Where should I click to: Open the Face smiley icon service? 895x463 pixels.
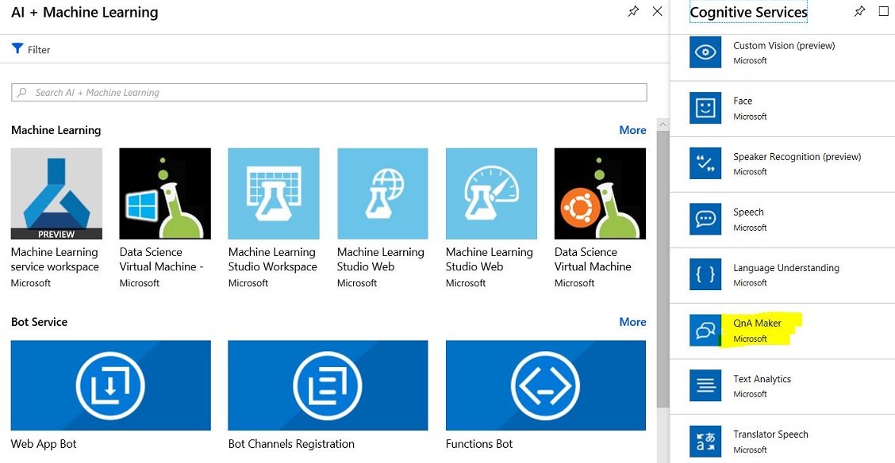tap(705, 108)
